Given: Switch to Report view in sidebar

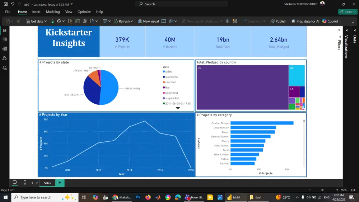Looking at the screenshot, I should pyautogui.click(x=5, y=30).
